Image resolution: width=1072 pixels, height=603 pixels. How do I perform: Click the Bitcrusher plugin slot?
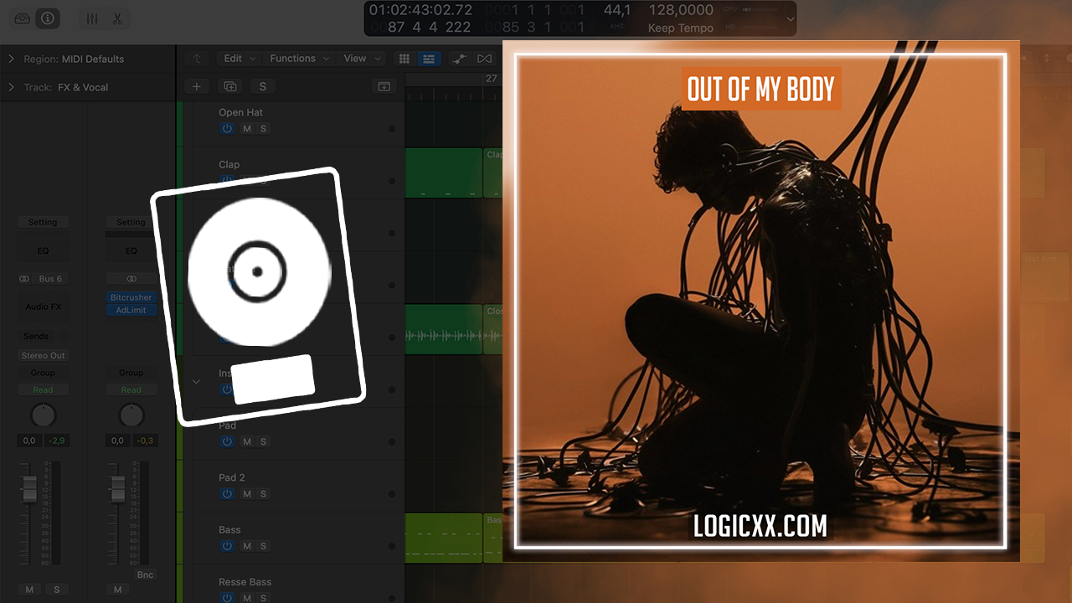[131, 297]
